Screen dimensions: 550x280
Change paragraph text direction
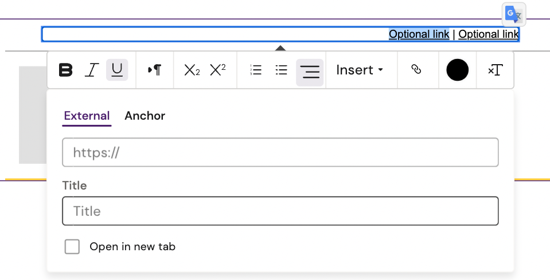tap(154, 70)
